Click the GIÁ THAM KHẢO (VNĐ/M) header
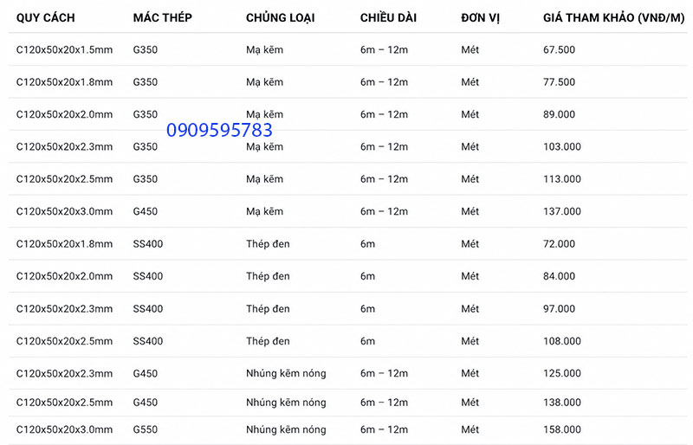 [x=613, y=17]
